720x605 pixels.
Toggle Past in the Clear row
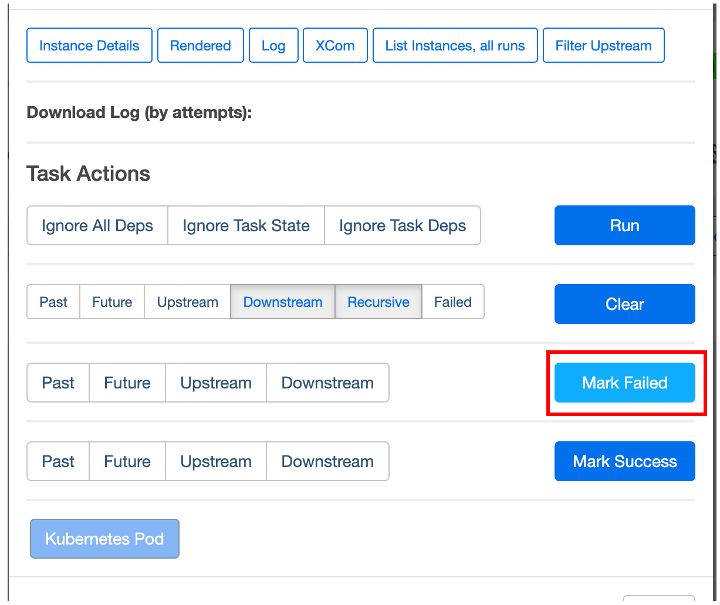point(53,302)
